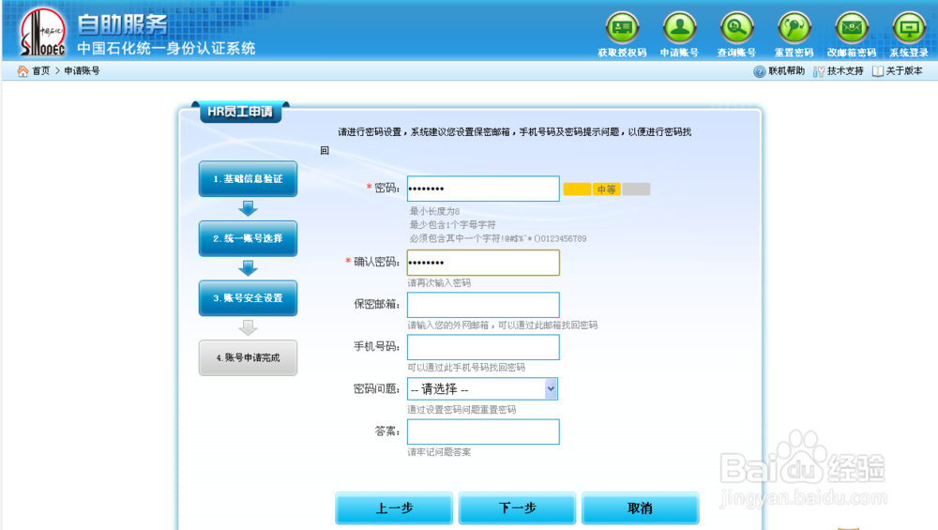Screen dimensions: 938x530
Task: Click the 联机帮助 question mark icon
Action: [759, 71]
